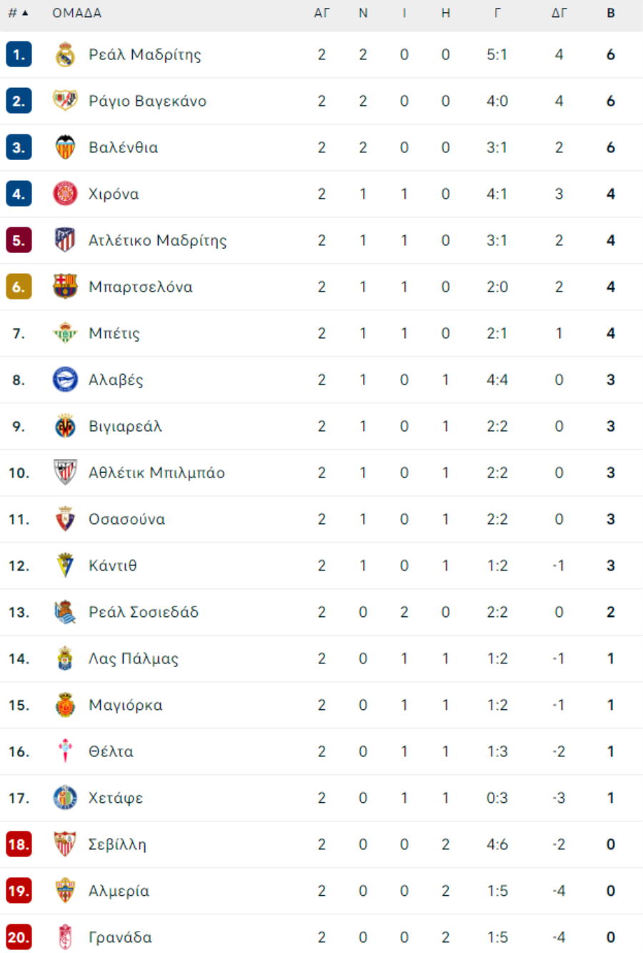Click the gold position badge 6
Screen dimensions: 643x953
[19, 287]
